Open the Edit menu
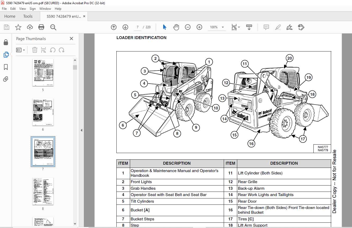 (13, 9)
